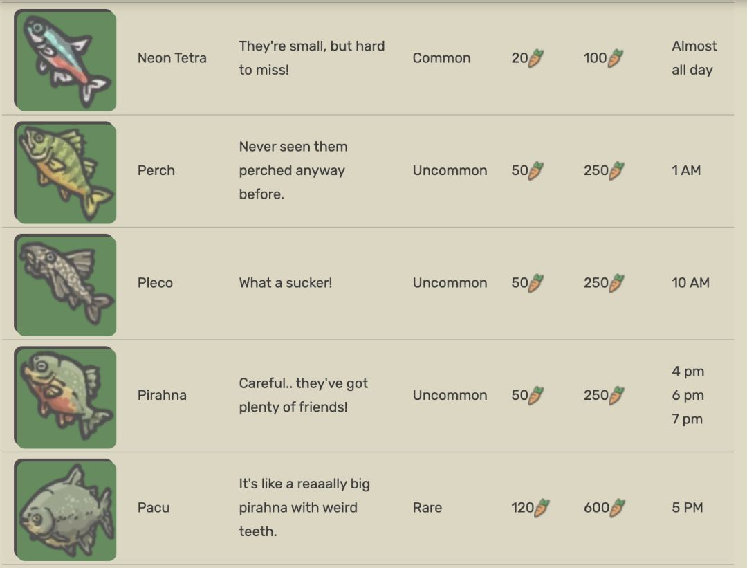Click the Rare rarity label
Image resolution: width=747 pixels, height=568 pixels.
(427, 508)
